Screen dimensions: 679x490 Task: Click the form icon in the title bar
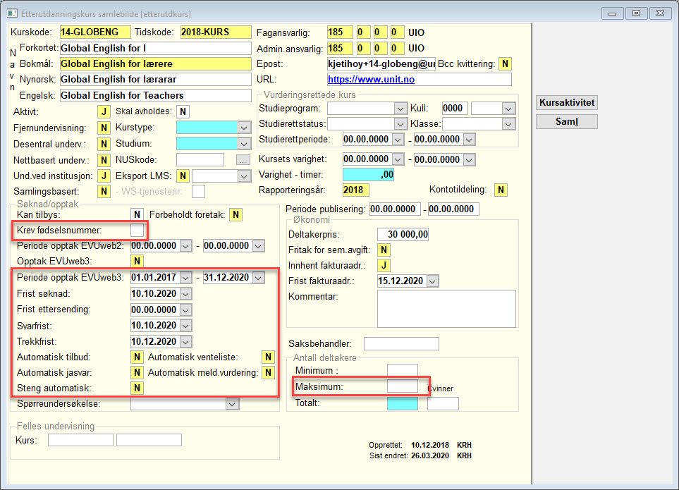12,13
